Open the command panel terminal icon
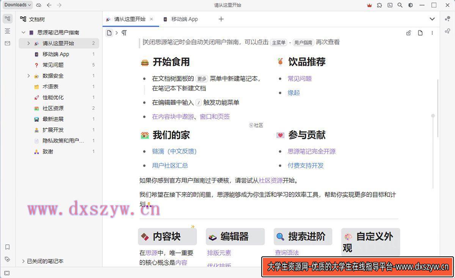The width and height of the screenshot is (455, 278). tap(390, 5)
